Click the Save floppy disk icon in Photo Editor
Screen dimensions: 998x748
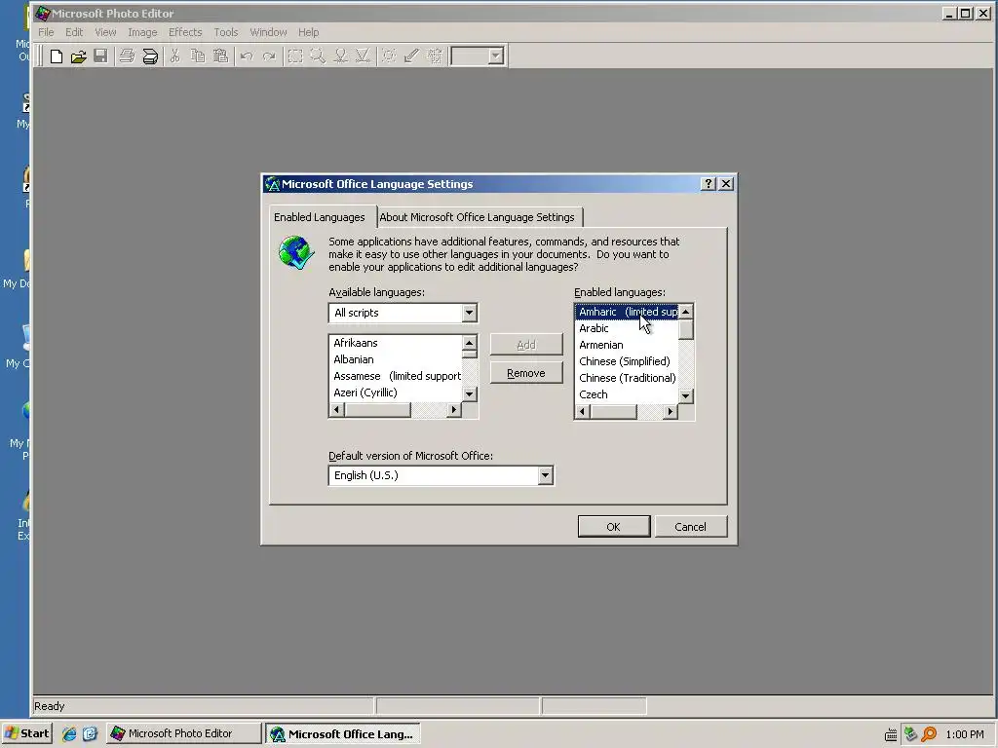(x=100, y=56)
